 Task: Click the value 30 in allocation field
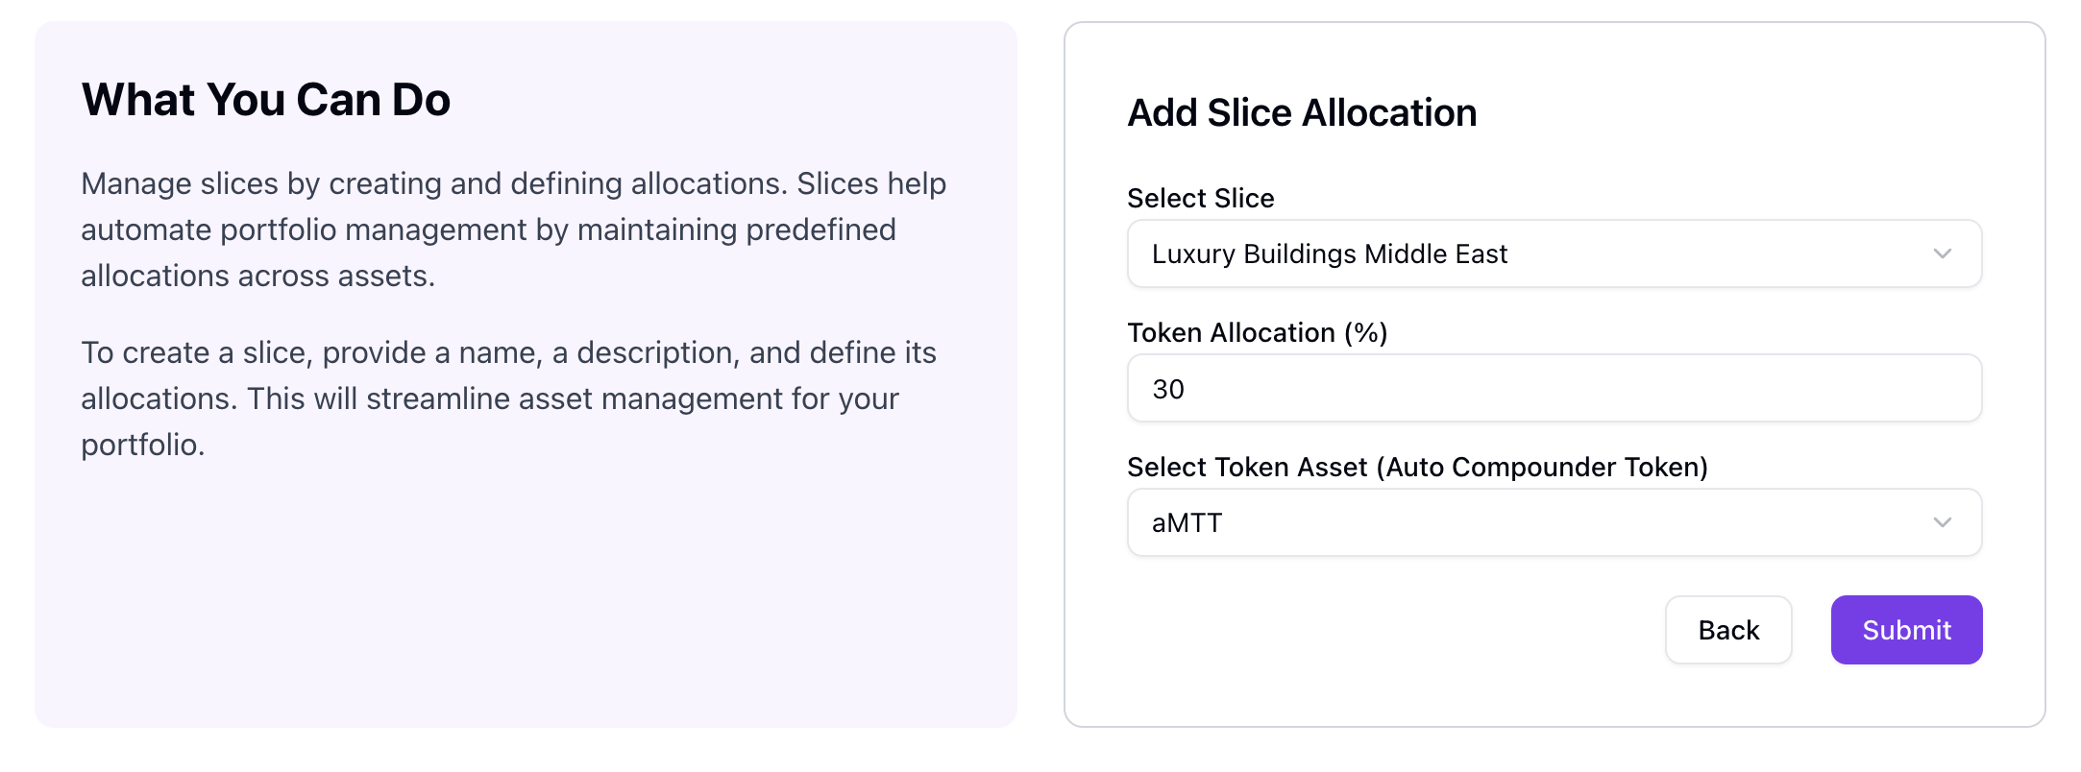tap(1168, 389)
